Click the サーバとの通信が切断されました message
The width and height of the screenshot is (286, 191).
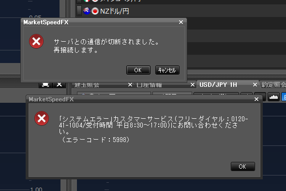pyautogui.click(x=106, y=42)
